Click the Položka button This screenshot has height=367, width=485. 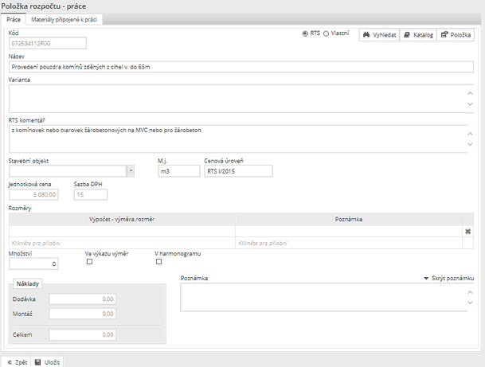[x=456, y=35]
